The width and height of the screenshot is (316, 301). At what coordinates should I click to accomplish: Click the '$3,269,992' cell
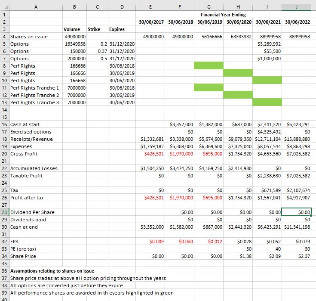[267, 44]
